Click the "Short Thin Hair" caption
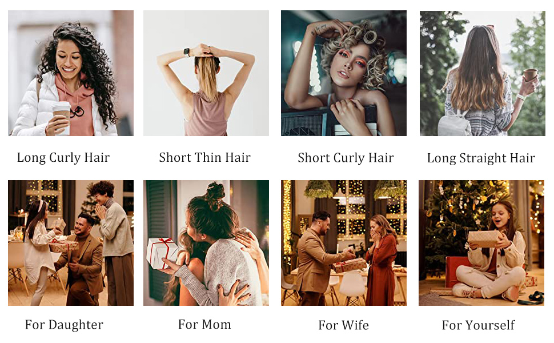Viewport: 554px width, 343px height. click(204, 157)
